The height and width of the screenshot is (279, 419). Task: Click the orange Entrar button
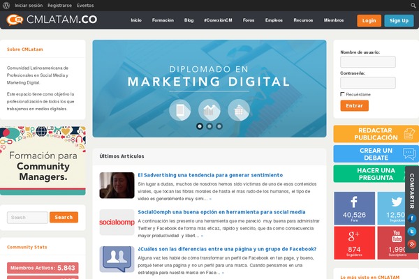point(354,106)
